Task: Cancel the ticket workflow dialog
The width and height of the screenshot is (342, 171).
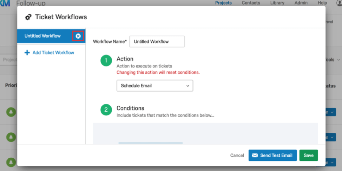Action: pos(237,156)
